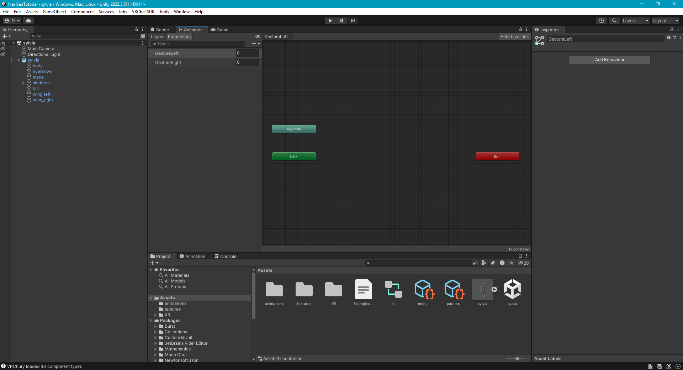Open Unity account menu button

coord(12,21)
